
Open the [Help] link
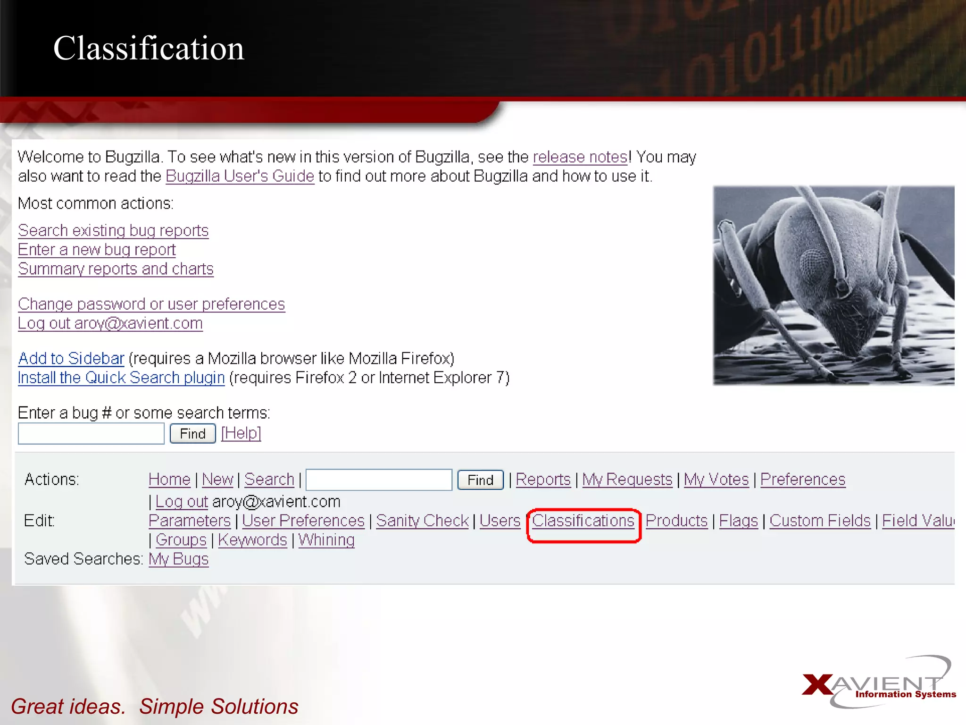click(241, 433)
